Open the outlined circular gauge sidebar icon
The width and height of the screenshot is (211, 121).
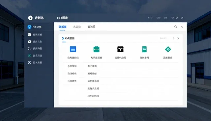pyautogui.click(x=29, y=49)
